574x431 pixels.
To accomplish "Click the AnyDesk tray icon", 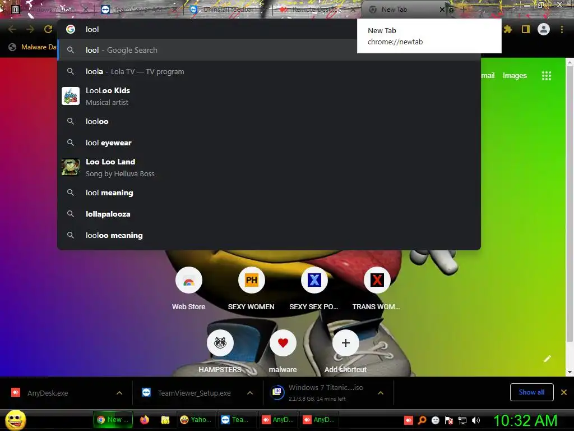I will [x=409, y=420].
